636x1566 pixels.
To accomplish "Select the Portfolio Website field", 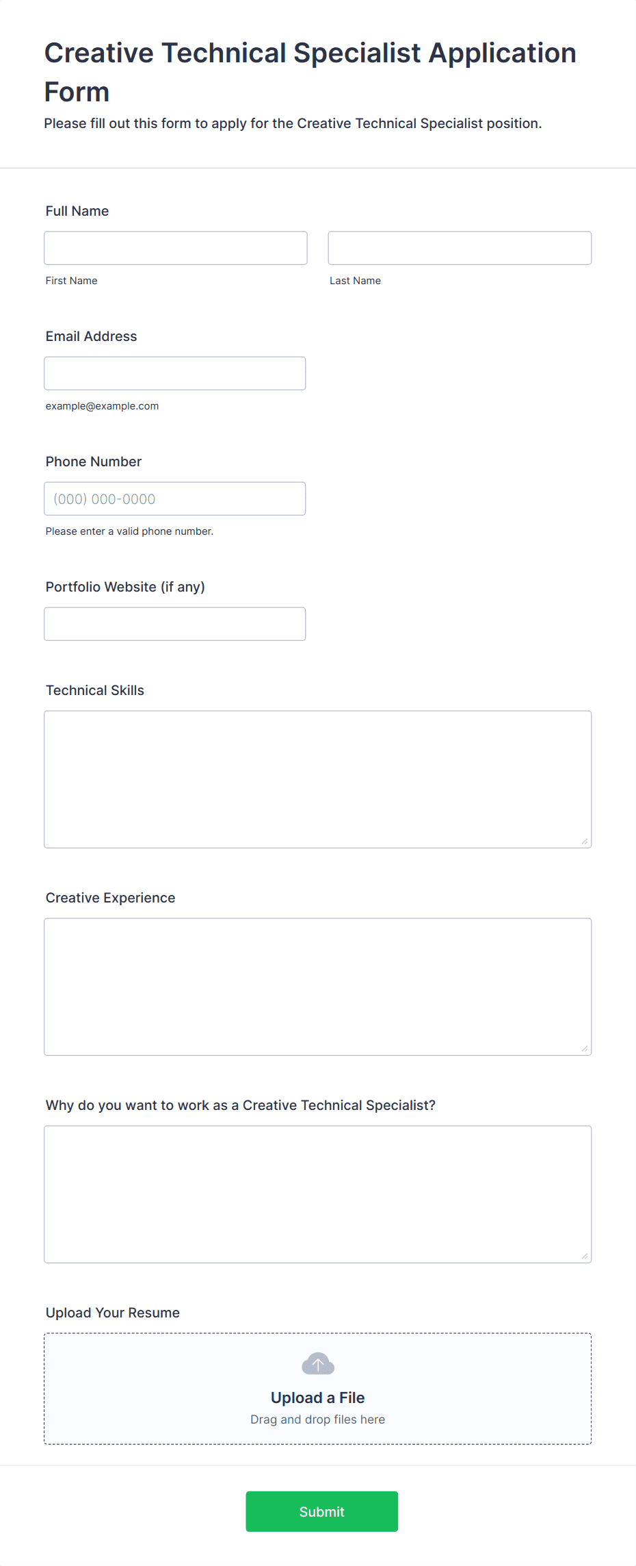I will pyautogui.click(x=175, y=624).
